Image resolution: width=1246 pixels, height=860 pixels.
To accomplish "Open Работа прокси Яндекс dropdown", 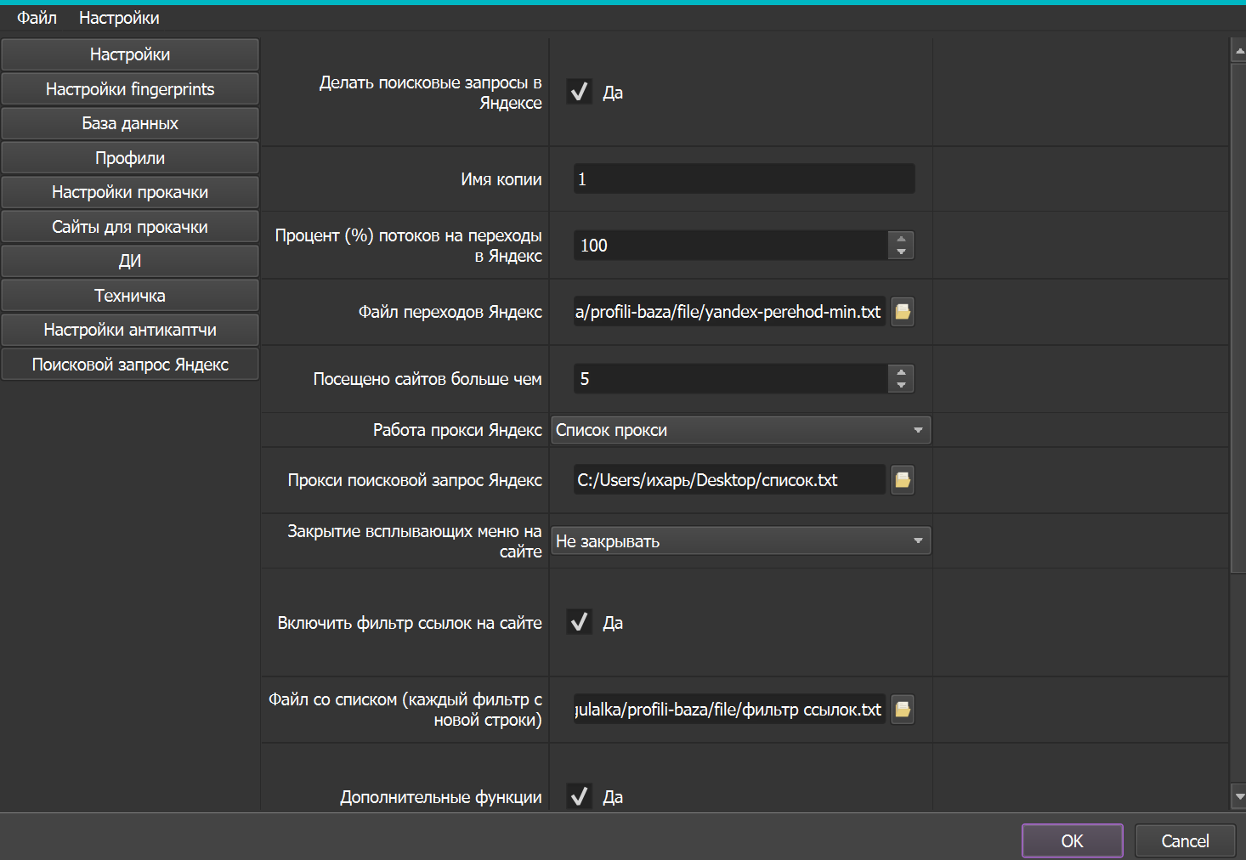I will tap(741, 430).
